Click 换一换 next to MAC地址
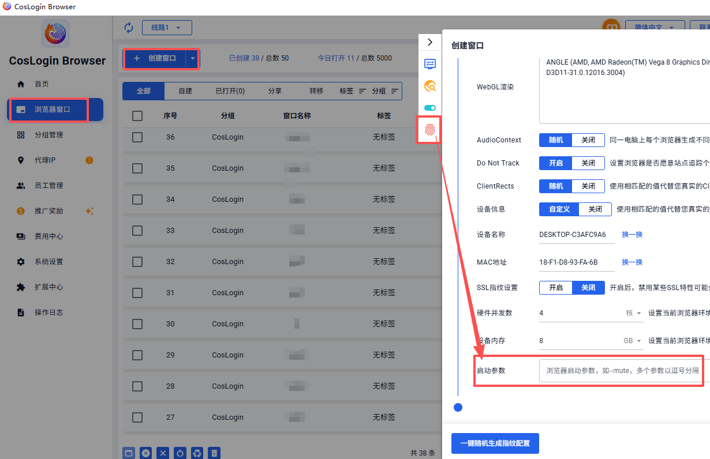Image resolution: width=710 pixels, height=459 pixels. pos(632,262)
